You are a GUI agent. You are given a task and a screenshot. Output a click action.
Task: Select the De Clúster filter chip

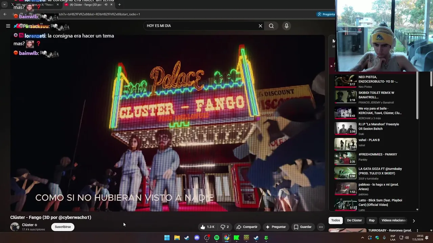pyautogui.click(x=354, y=220)
